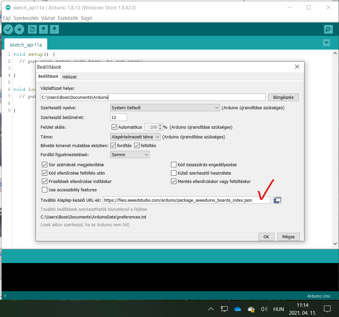Toggle the fordítás verbose output checkbox
The image size is (339, 317).
click(113, 145)
